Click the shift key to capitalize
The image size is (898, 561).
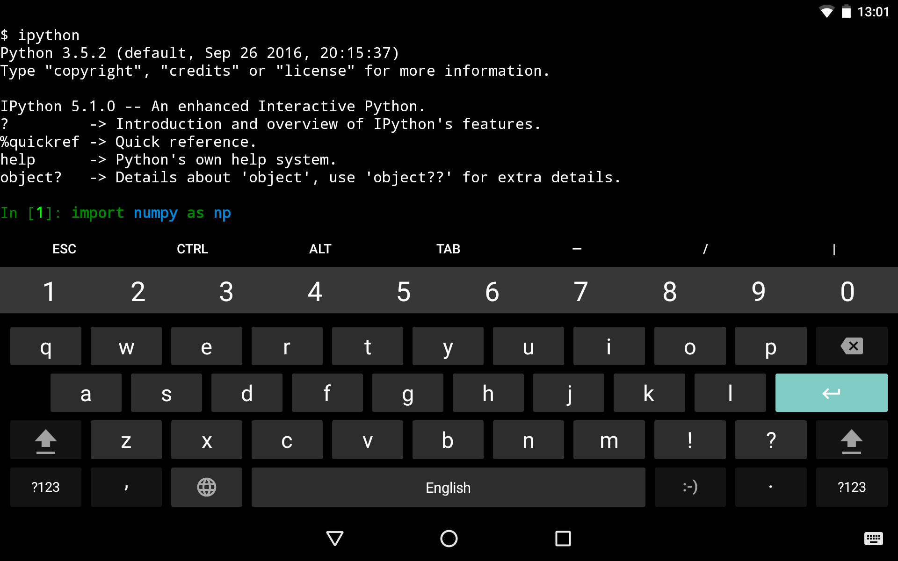pos(44,439)
